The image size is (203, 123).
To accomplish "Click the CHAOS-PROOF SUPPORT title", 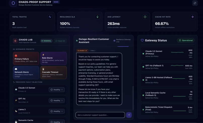I will pos(35,2).
